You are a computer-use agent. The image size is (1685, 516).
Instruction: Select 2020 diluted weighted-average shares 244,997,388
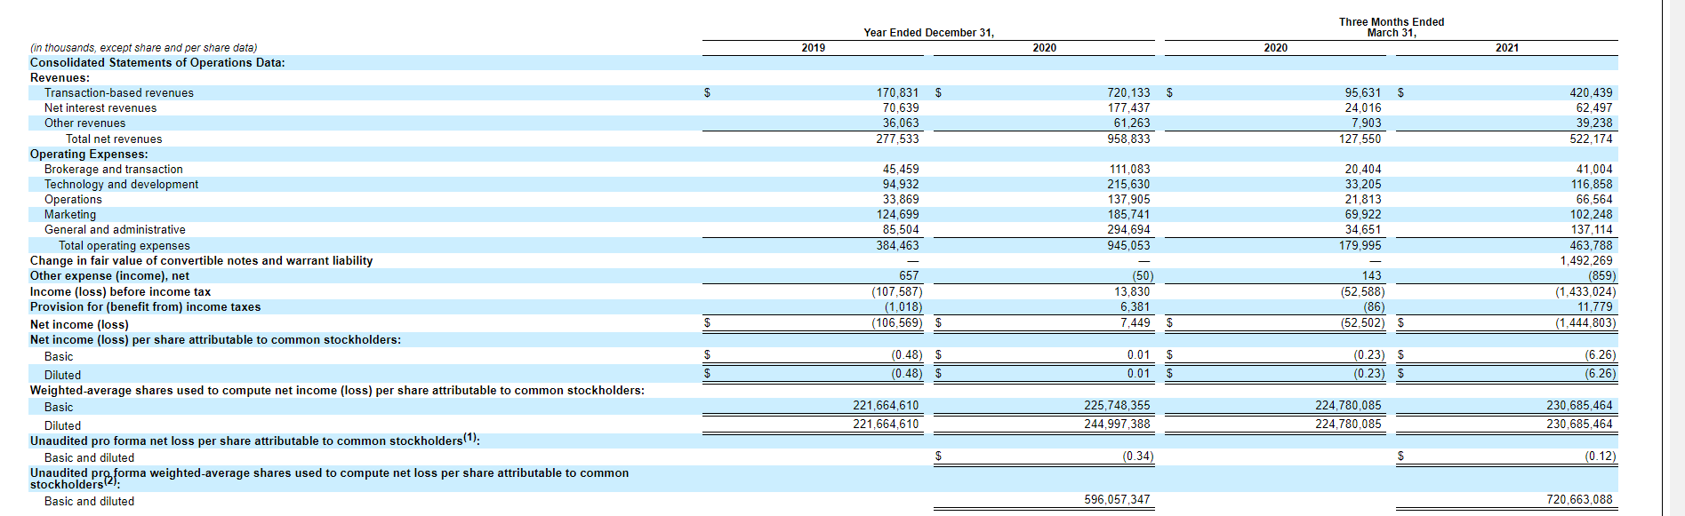point(1117,425)
